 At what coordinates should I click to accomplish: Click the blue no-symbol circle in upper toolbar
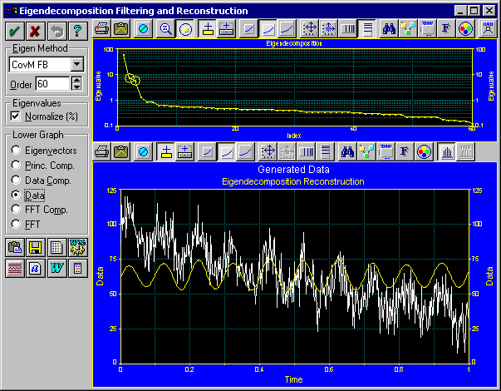(x=144, y=29)
